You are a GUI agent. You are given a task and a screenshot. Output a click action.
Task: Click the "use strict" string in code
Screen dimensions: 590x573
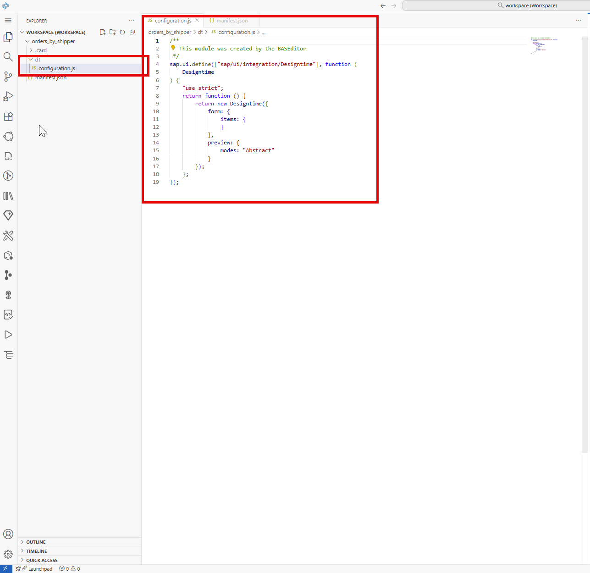click(x=201, y=88)
